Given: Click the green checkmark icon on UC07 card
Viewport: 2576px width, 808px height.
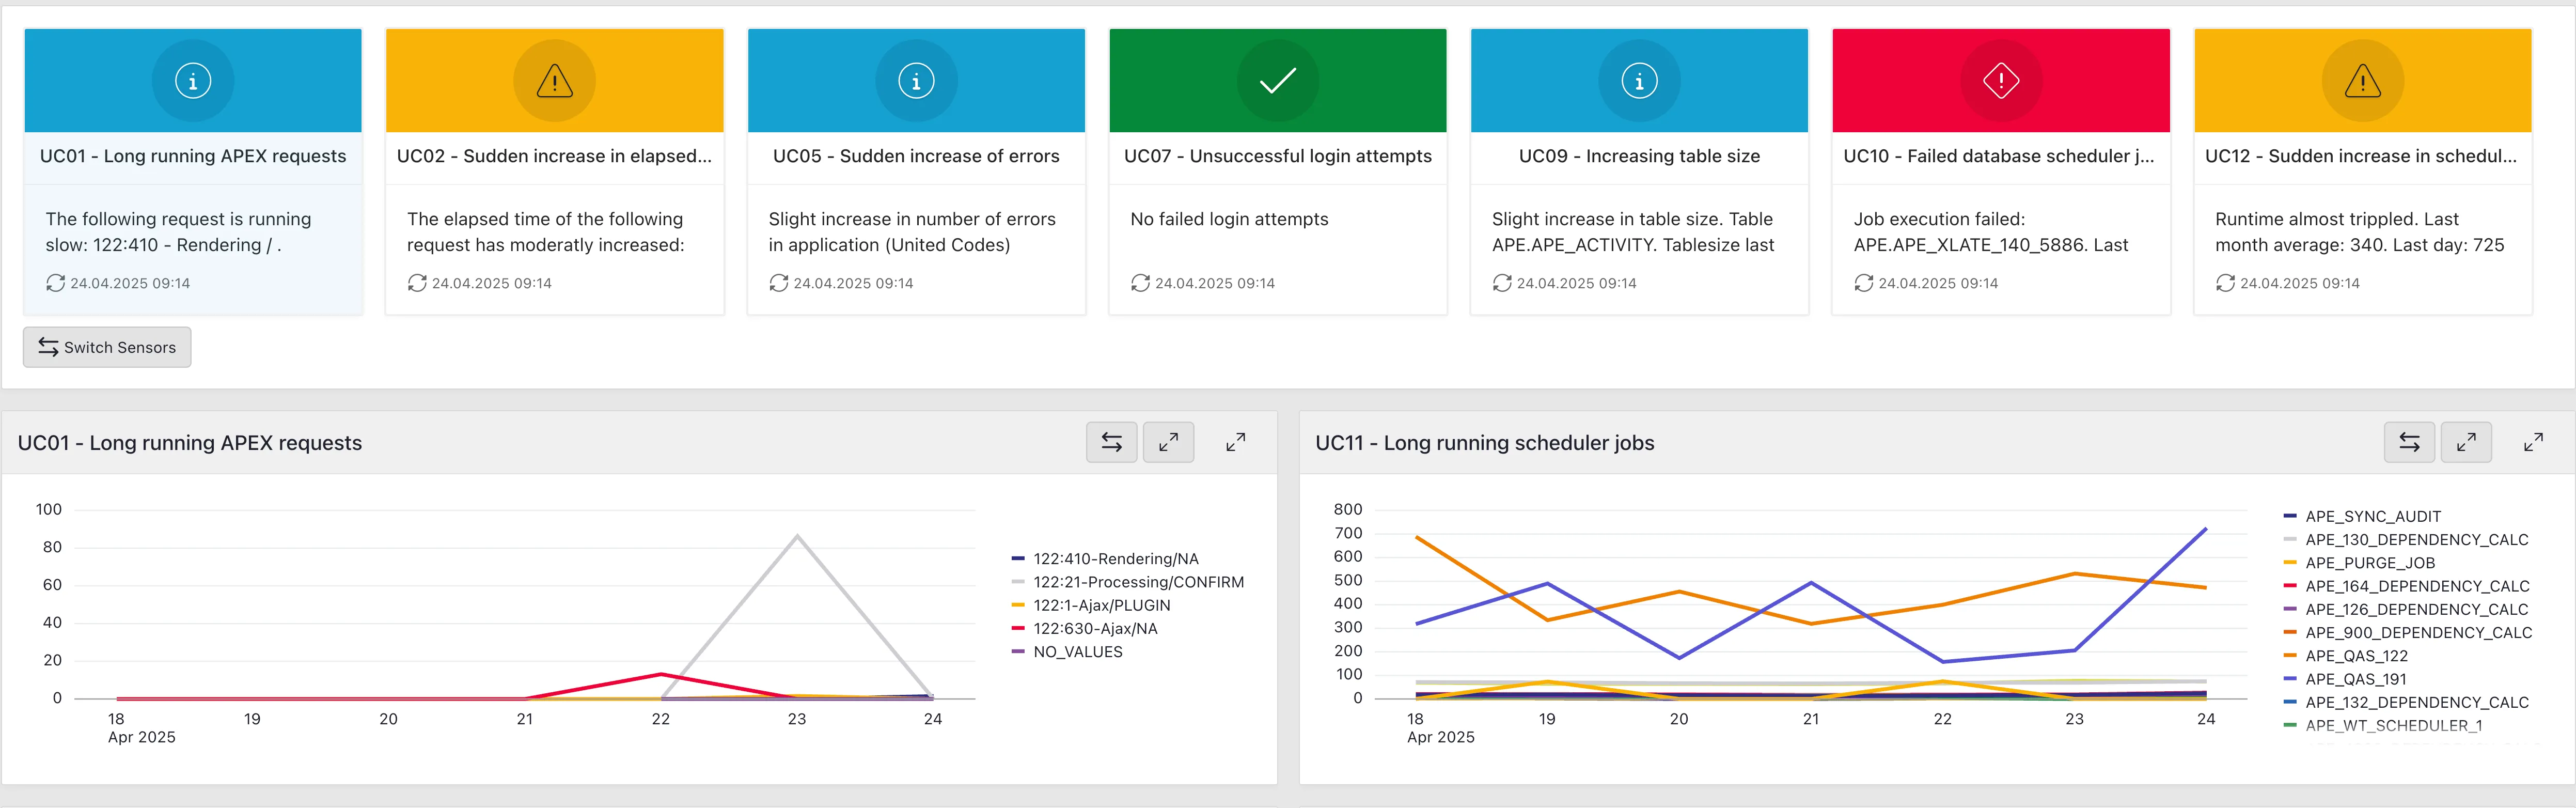Looking at the screenshot, I should (1277, 80).
